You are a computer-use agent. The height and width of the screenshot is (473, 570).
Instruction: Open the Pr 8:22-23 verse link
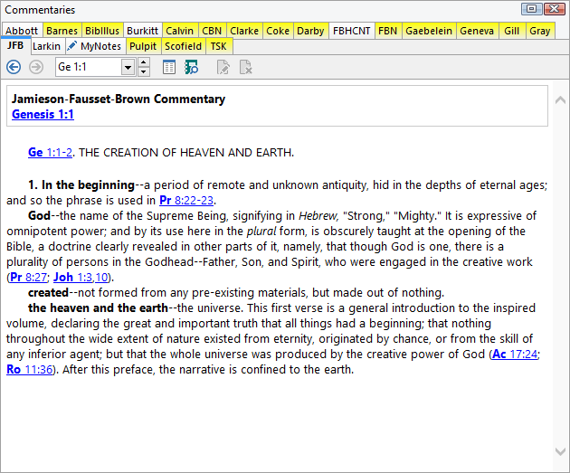[186, 200]
